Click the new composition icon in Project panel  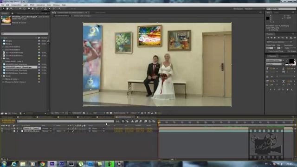pyautogui.click(x=10, y=113)
